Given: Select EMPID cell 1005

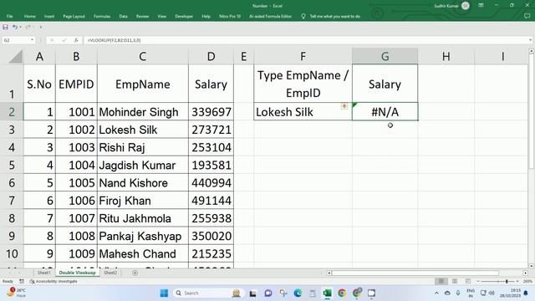Looking at the screenshot, I should point(76,183).
